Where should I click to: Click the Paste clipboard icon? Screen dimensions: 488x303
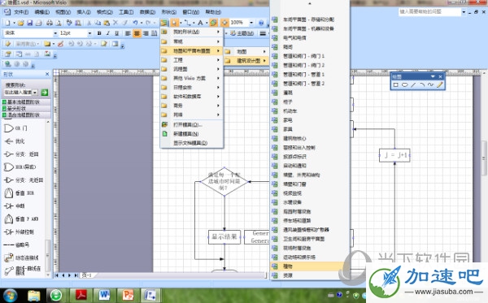click(107, 23)
